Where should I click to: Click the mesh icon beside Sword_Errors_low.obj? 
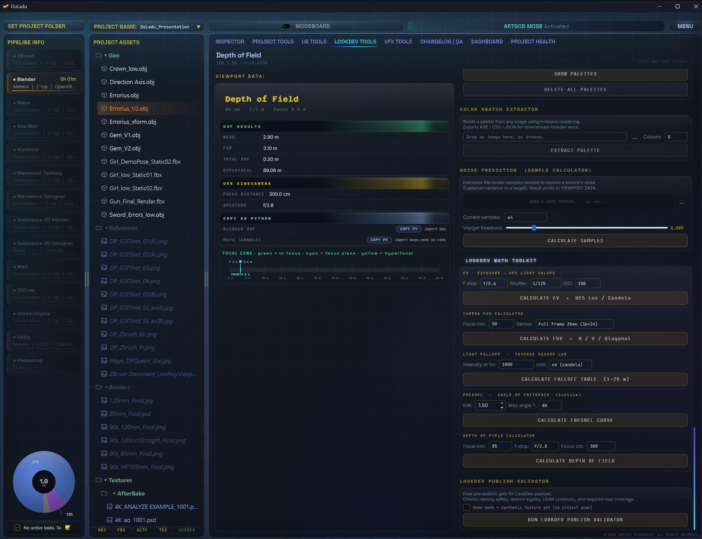(104, 215)
